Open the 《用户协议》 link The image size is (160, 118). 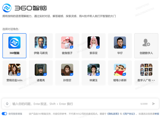(x=129, y=114)
